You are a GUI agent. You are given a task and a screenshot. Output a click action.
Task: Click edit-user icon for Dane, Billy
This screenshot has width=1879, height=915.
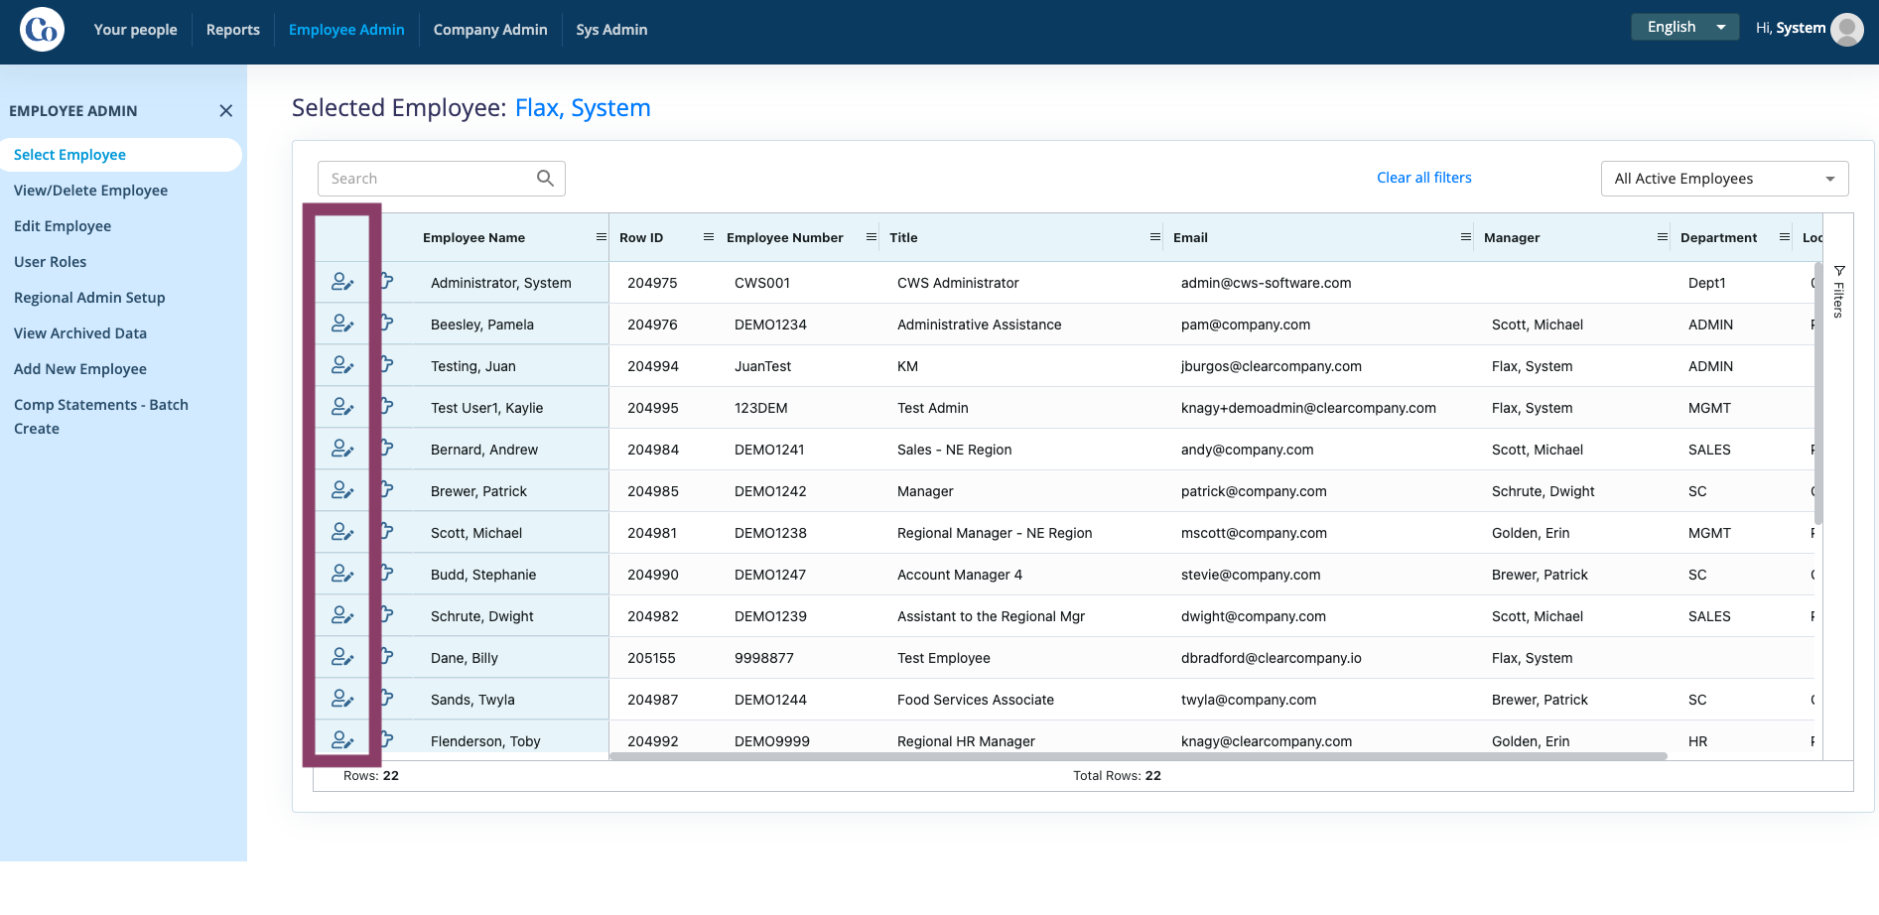[342, 657]
